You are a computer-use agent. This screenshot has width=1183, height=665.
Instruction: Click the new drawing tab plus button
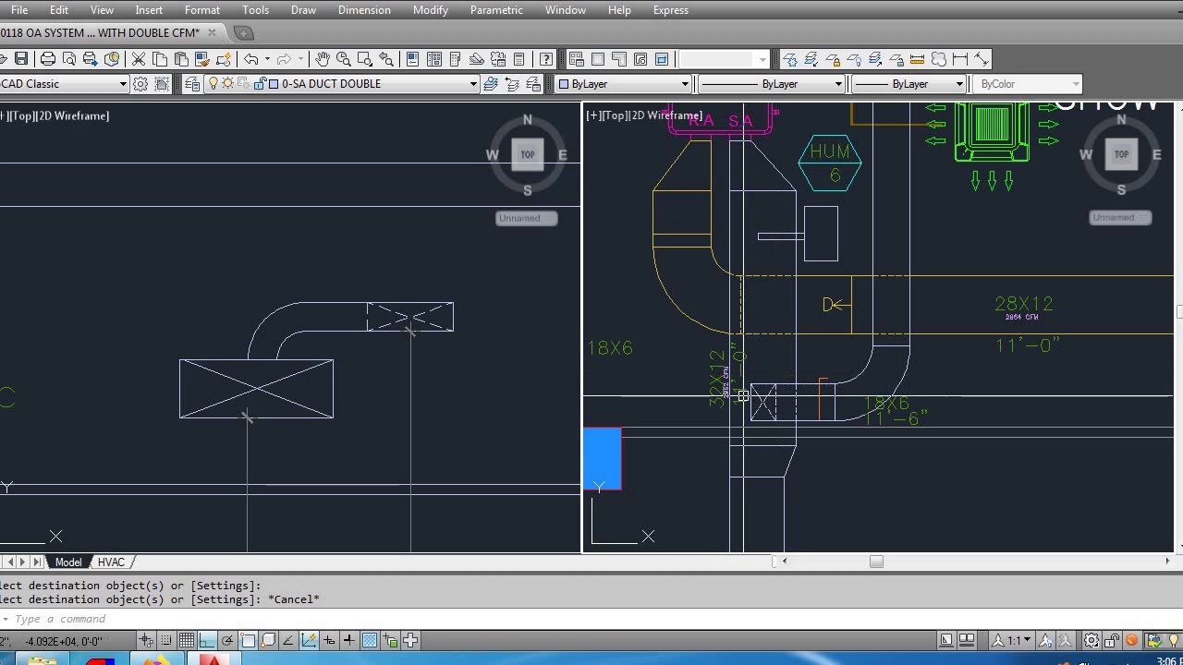point(243,33)
